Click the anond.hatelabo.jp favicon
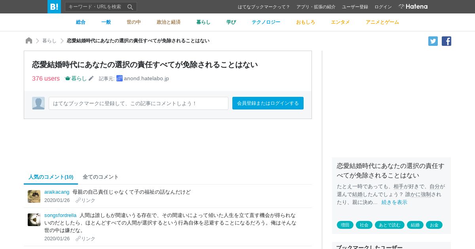Viewport: 475px width, 249px height. coord(120,78)
